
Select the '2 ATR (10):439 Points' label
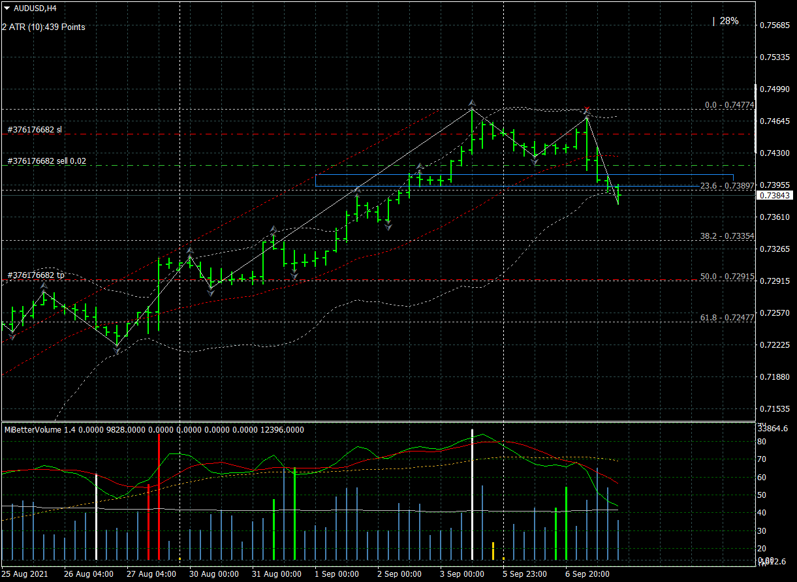(44, 27)
